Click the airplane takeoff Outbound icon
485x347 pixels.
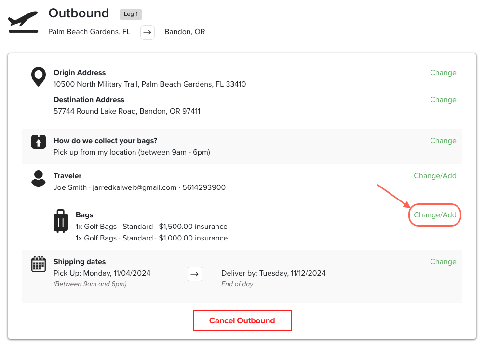point(23,22)
